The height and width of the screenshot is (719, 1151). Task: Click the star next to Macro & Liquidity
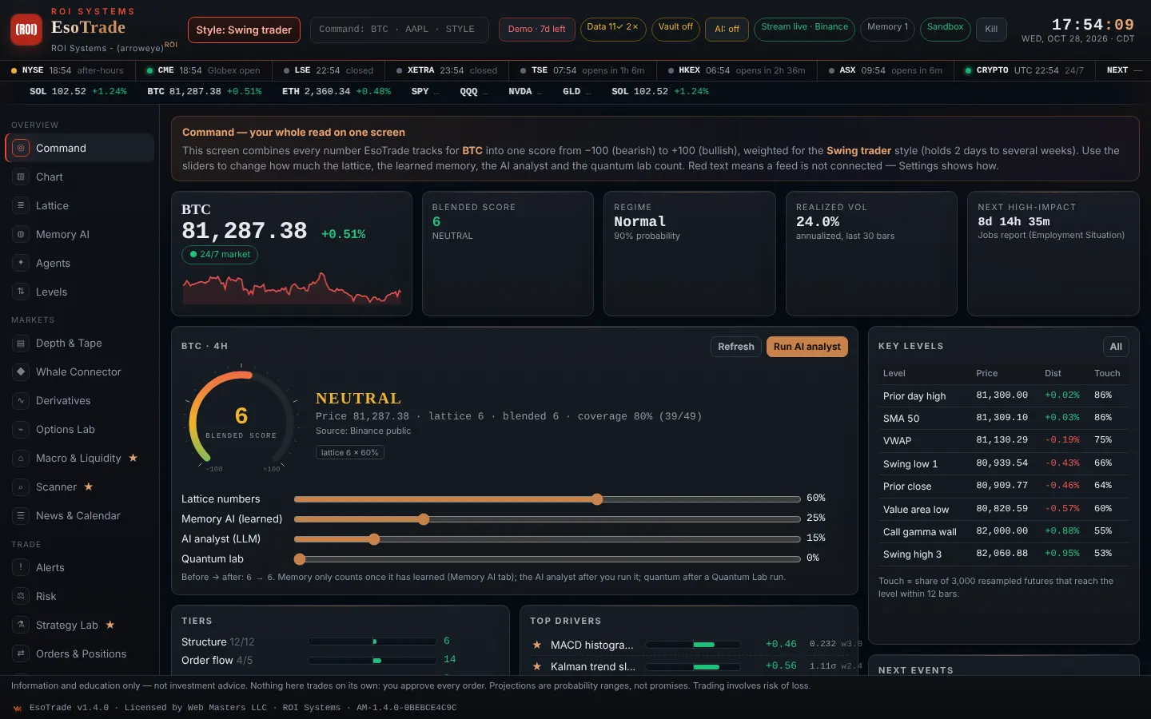[133, 458]
